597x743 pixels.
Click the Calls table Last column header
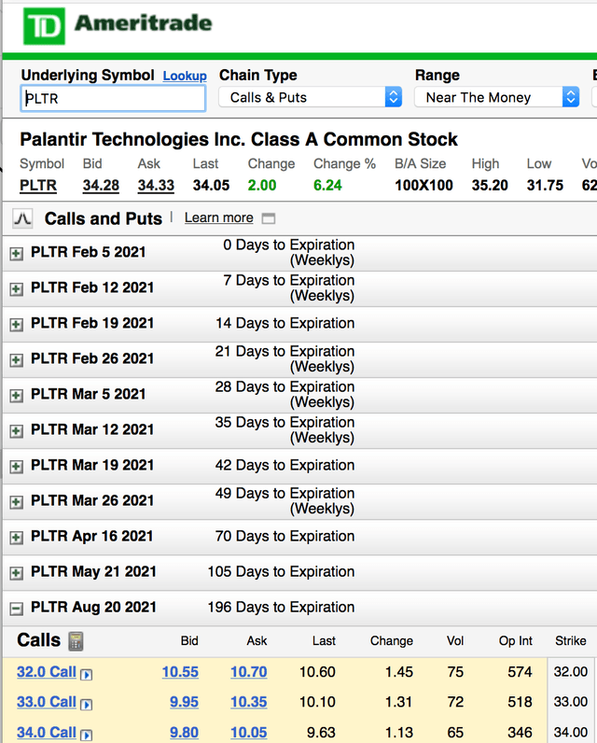tap(324, 641)
